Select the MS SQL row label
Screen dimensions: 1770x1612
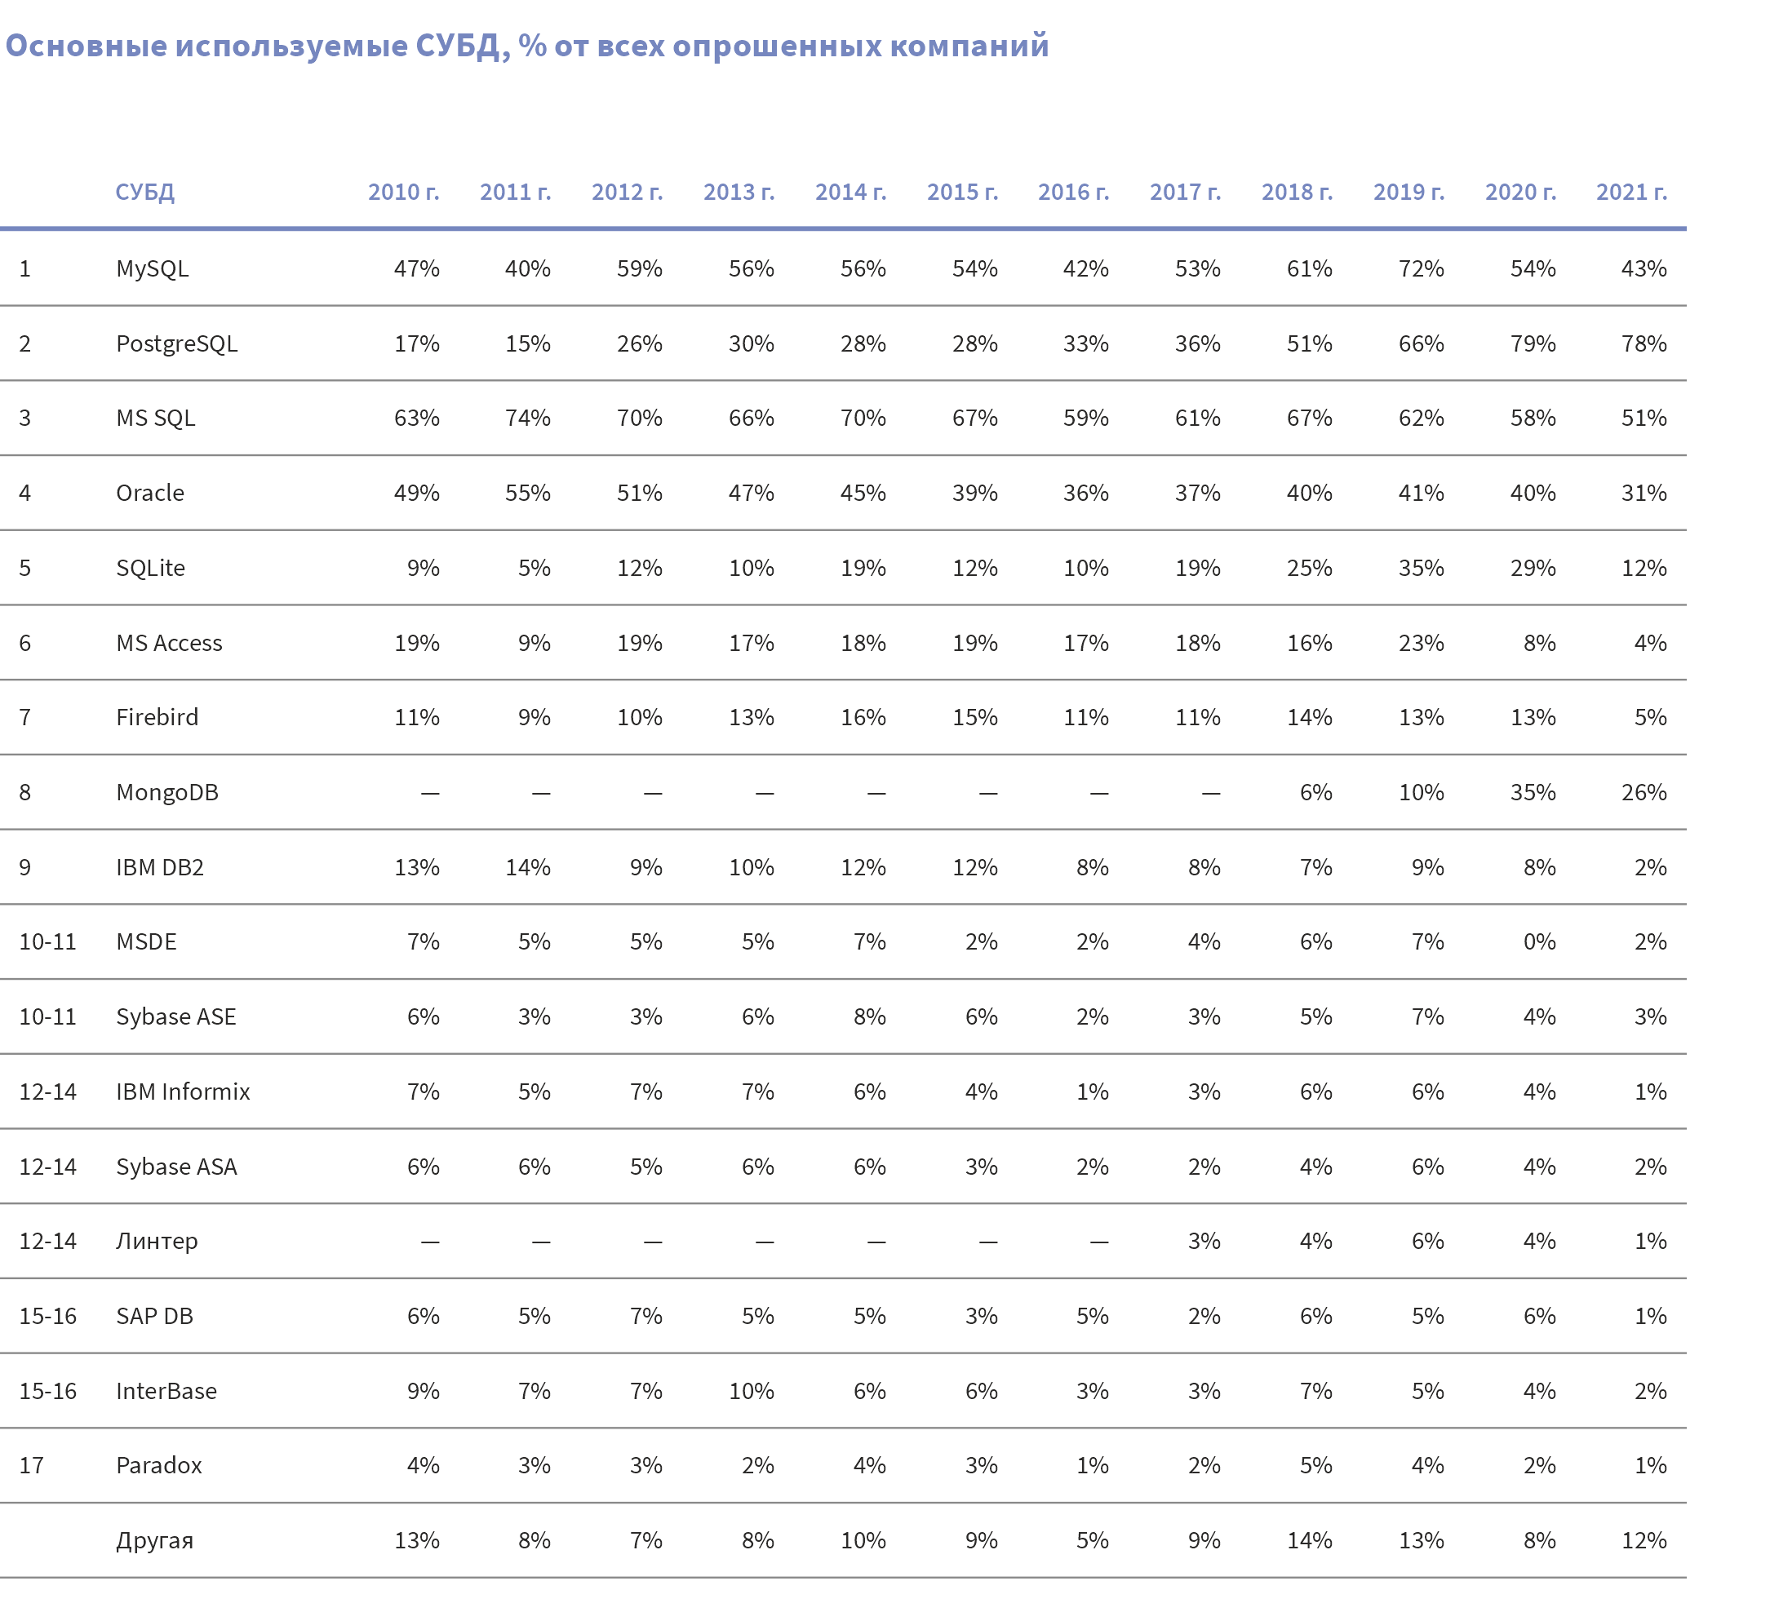pyautogui.click(x=155, y=418)
